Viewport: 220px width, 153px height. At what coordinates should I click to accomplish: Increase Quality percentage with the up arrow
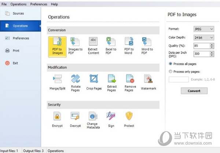212,44
